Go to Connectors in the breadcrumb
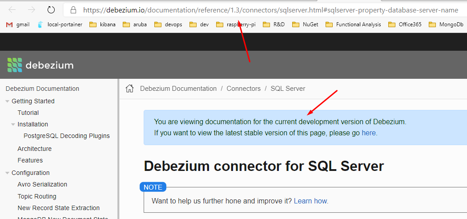The width and height of the screenshot is (467, 219). (243, 89)
